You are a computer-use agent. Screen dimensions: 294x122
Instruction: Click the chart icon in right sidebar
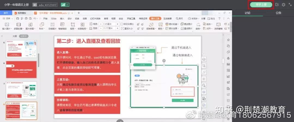pyautogui.click(x=228, y=76)
